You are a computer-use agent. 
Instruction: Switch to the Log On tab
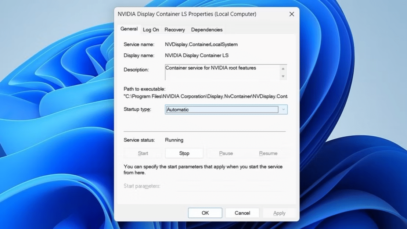(x=151, y=29)
